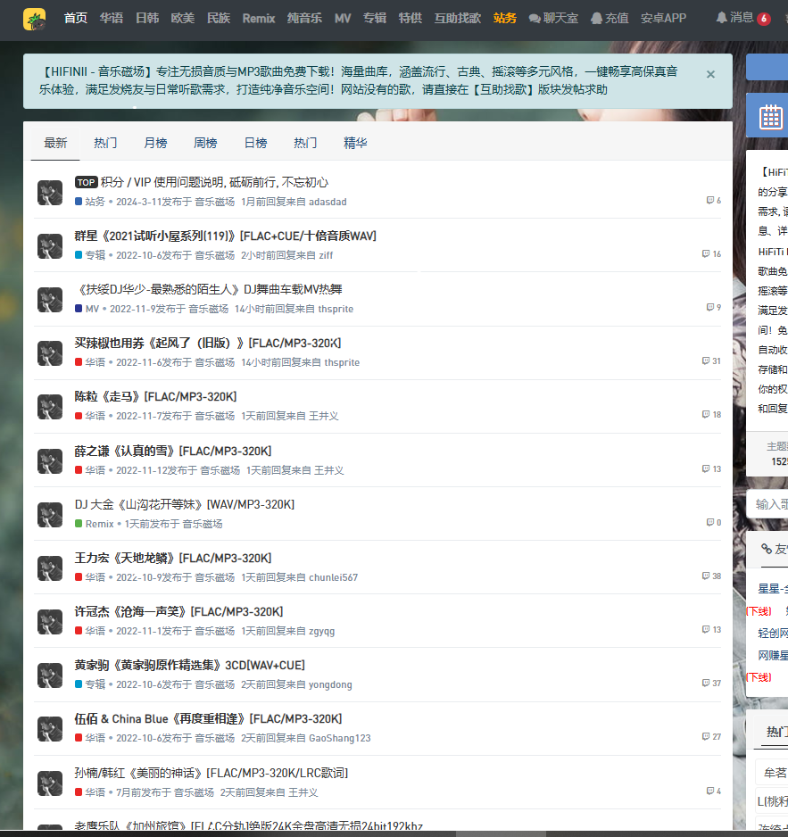Click the calendar sign-in icon

pos(771,117)
